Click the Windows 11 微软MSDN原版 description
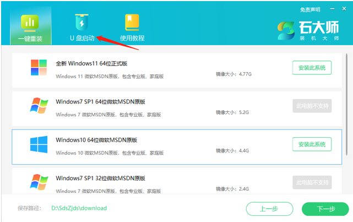 point(110,77)
